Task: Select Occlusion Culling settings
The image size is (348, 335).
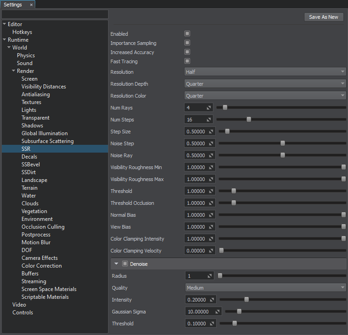Action: [43, 227]
